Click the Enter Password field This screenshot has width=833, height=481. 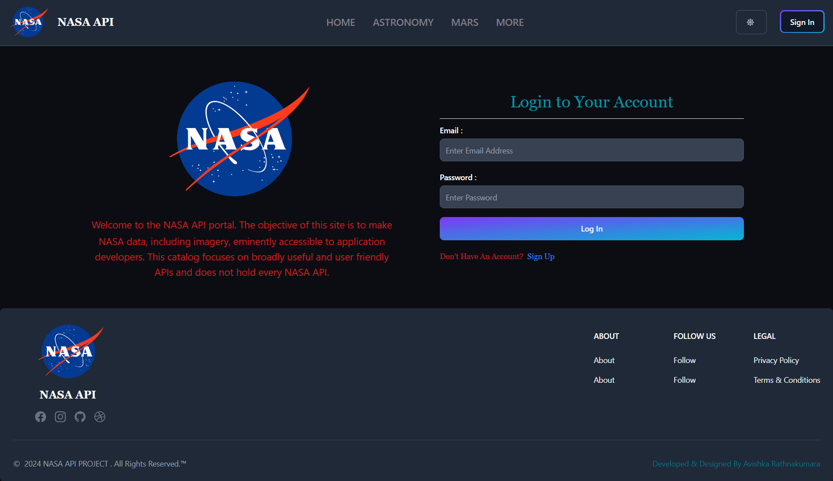click(591, 197)
